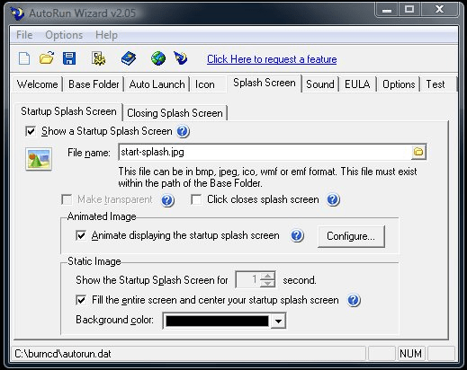Image resolution: width=467 pixels, height=370 pixels.
Task: Toggle Show a Startup Splash Screen checkbox
Action: click(x=31, y=131)
